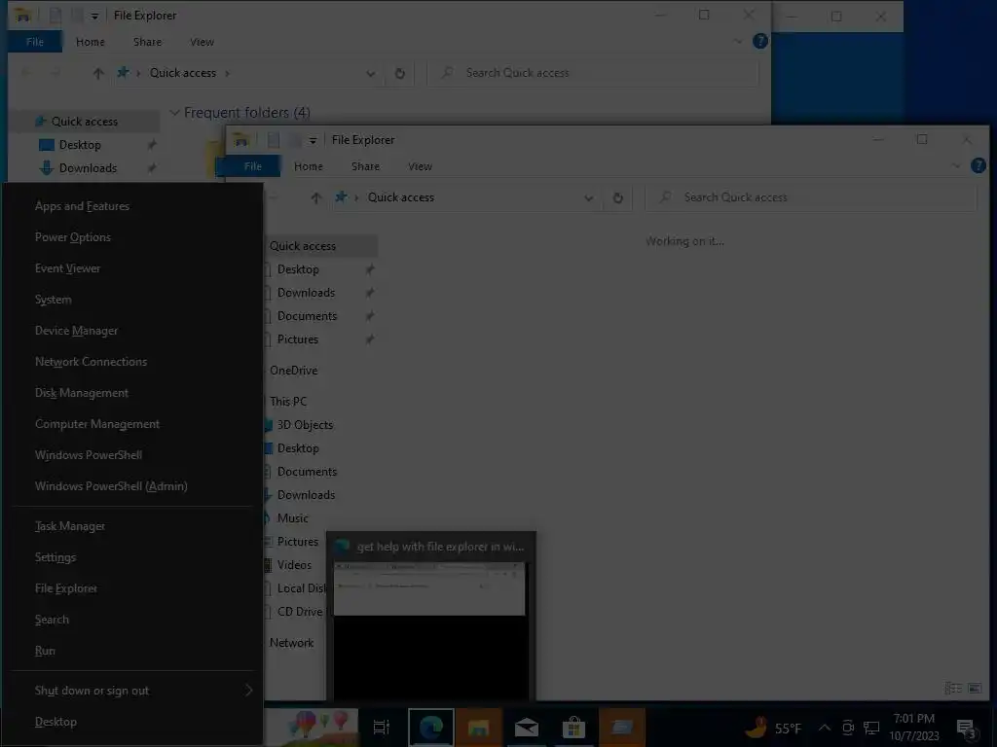Select This PC in the navigation pane

click(x=288, y=402)
